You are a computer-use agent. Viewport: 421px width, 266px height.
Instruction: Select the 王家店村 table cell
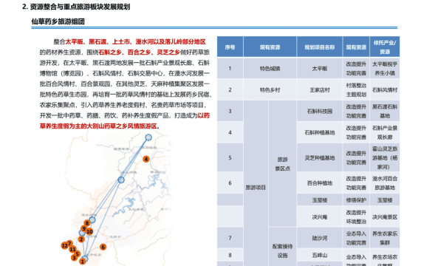(x=320, y=89)
